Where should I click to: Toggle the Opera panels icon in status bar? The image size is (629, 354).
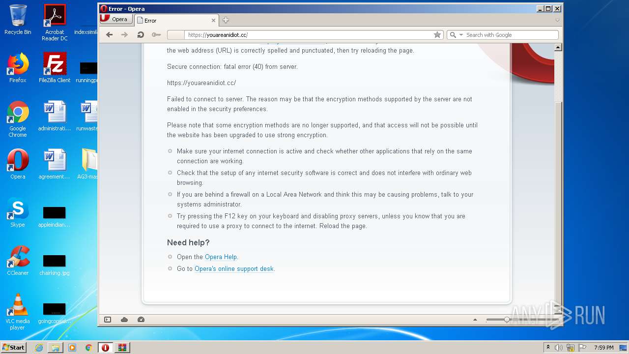coord(108,320)
